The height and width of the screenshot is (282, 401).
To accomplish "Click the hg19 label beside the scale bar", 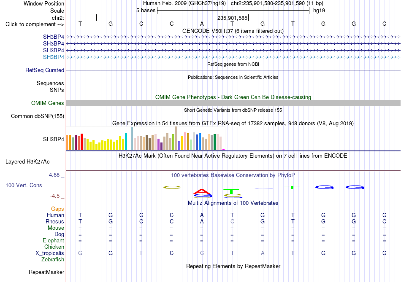I will coord(319,11).
